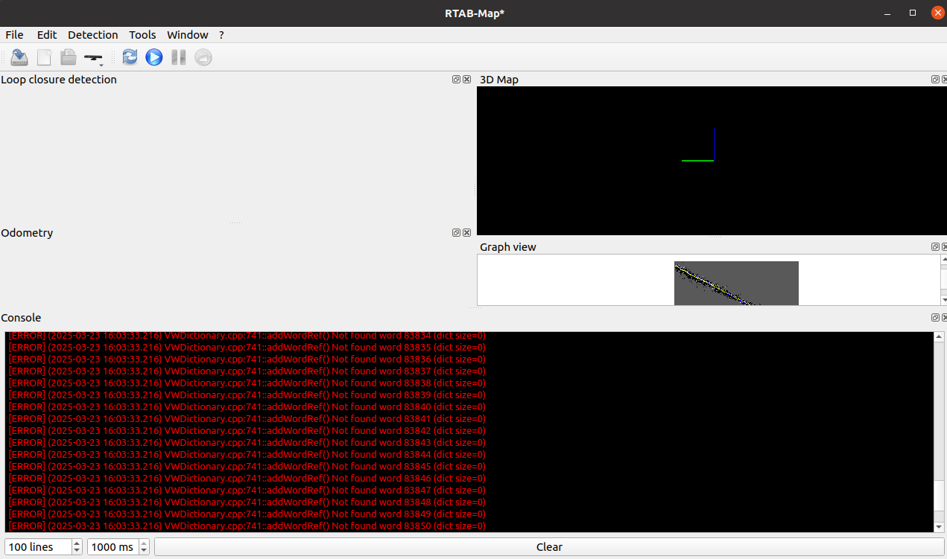Click the 1000 ms refresh interval field
The width and height of the screenshot is (947, 559).
pyautogui.click(x=112, y=547)
